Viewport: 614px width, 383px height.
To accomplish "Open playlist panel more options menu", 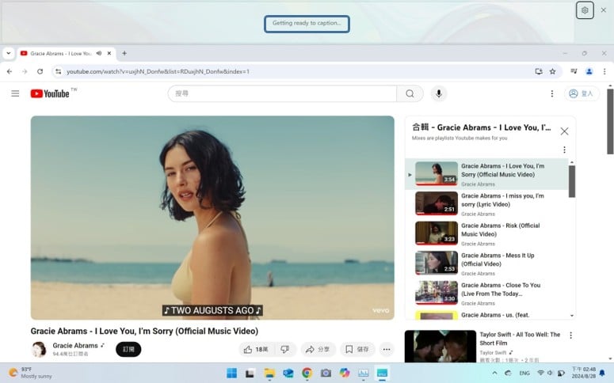I will click(564, 150).
